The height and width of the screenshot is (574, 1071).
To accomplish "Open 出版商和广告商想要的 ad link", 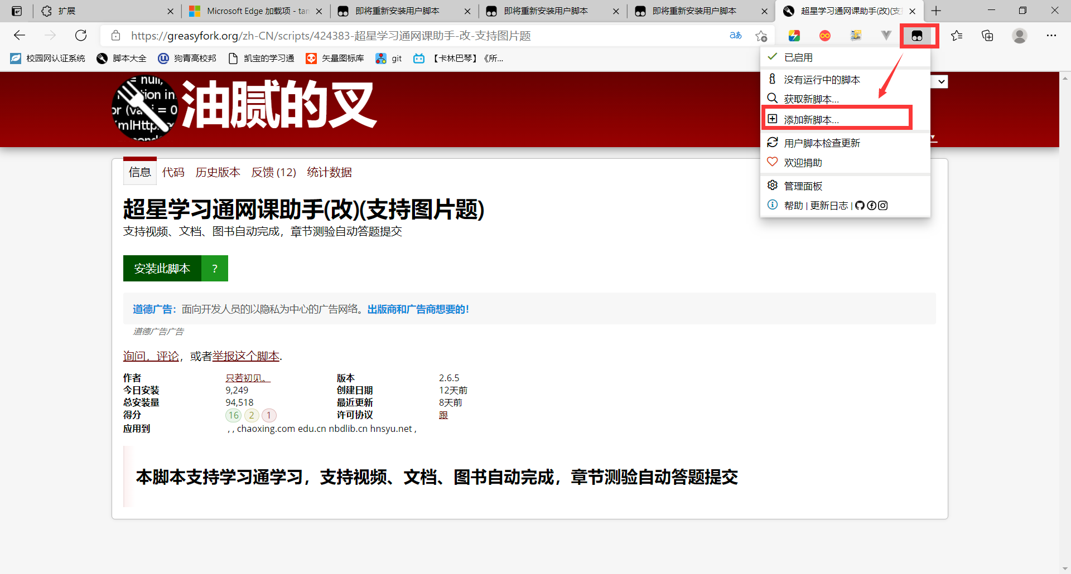I will coord(418,309).
